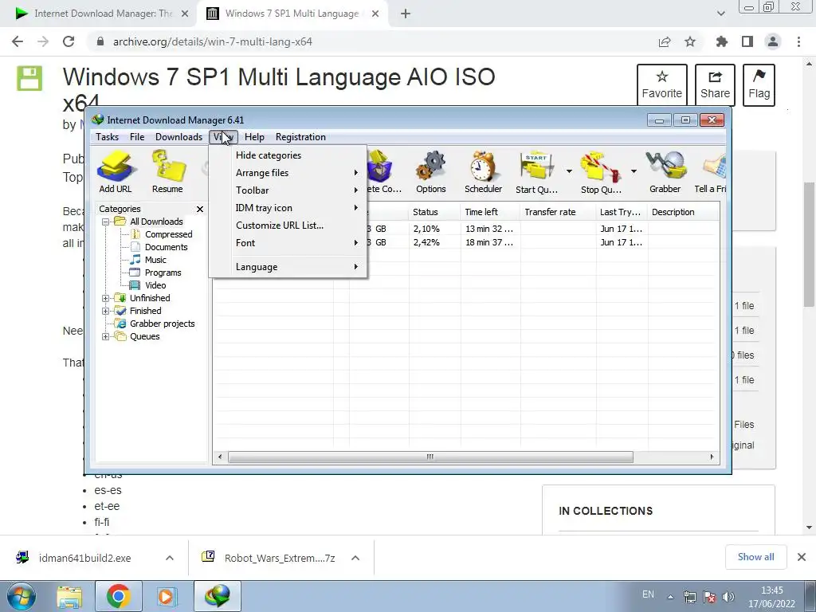
Task: Open the IDM tray icon submenu
Action: click(288, 208)
